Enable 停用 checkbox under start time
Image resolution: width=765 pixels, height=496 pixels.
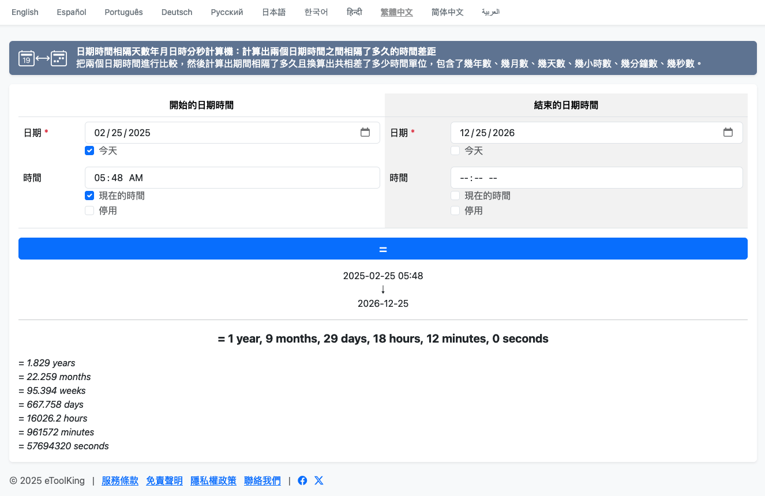point(89,211)
